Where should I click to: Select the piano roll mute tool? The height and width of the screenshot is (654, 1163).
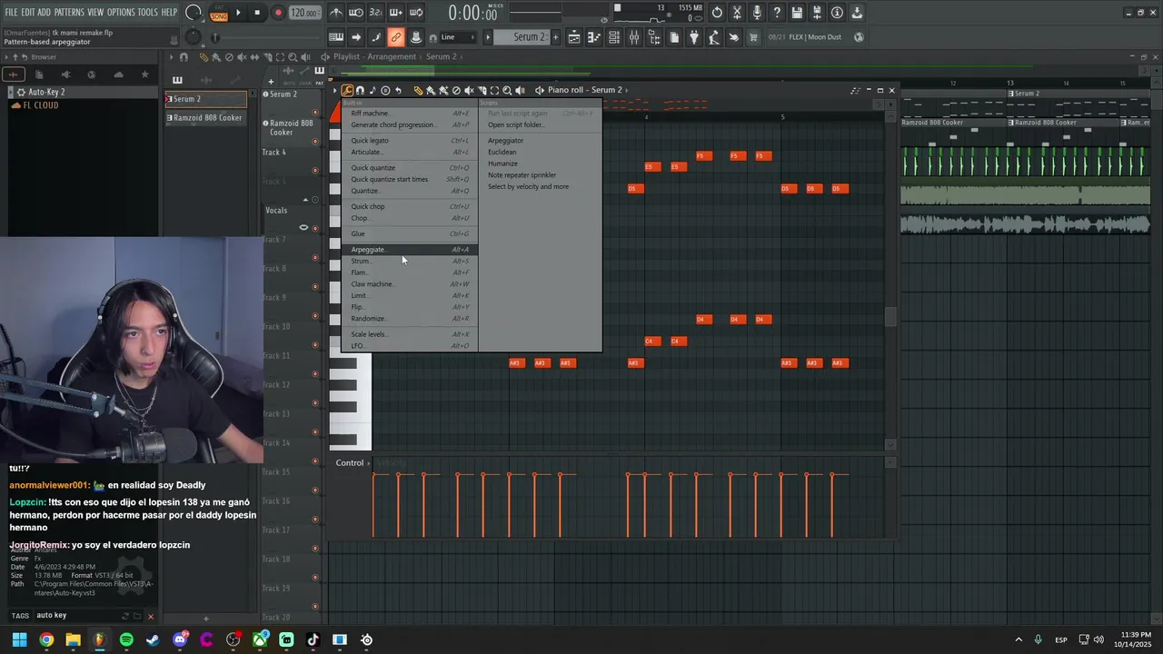tap(469, 90)
